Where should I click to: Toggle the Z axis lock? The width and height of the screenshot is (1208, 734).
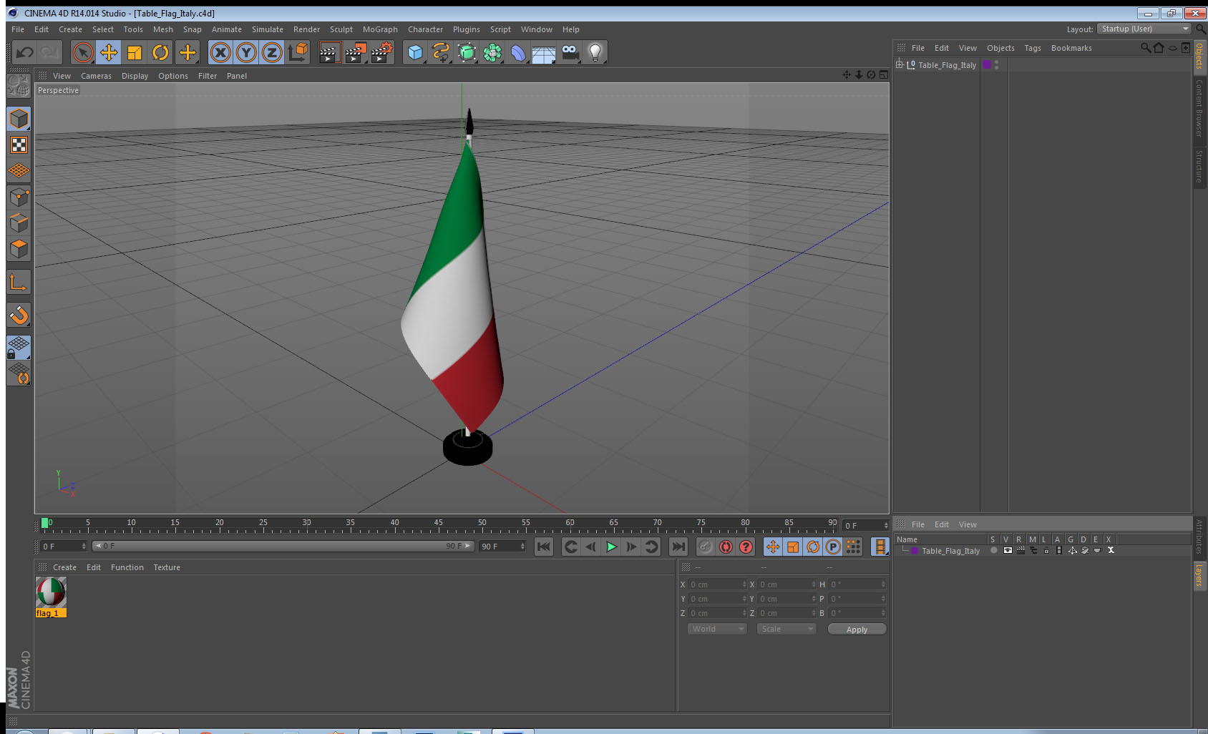pyautogui.click(x=272, y=52)
